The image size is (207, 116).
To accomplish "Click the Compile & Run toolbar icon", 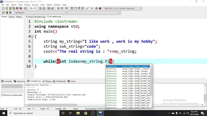I will (79, 9).
